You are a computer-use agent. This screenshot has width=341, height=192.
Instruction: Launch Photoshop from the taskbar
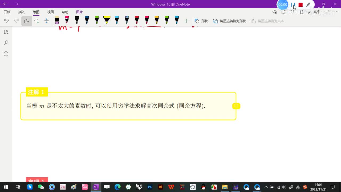pos(149,187)
